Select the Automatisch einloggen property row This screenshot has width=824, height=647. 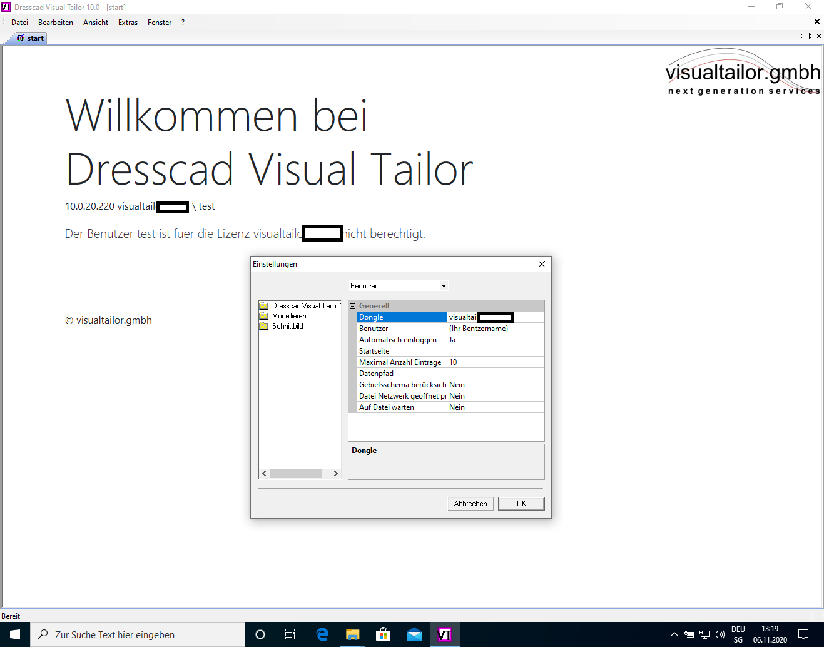(398, 340)
